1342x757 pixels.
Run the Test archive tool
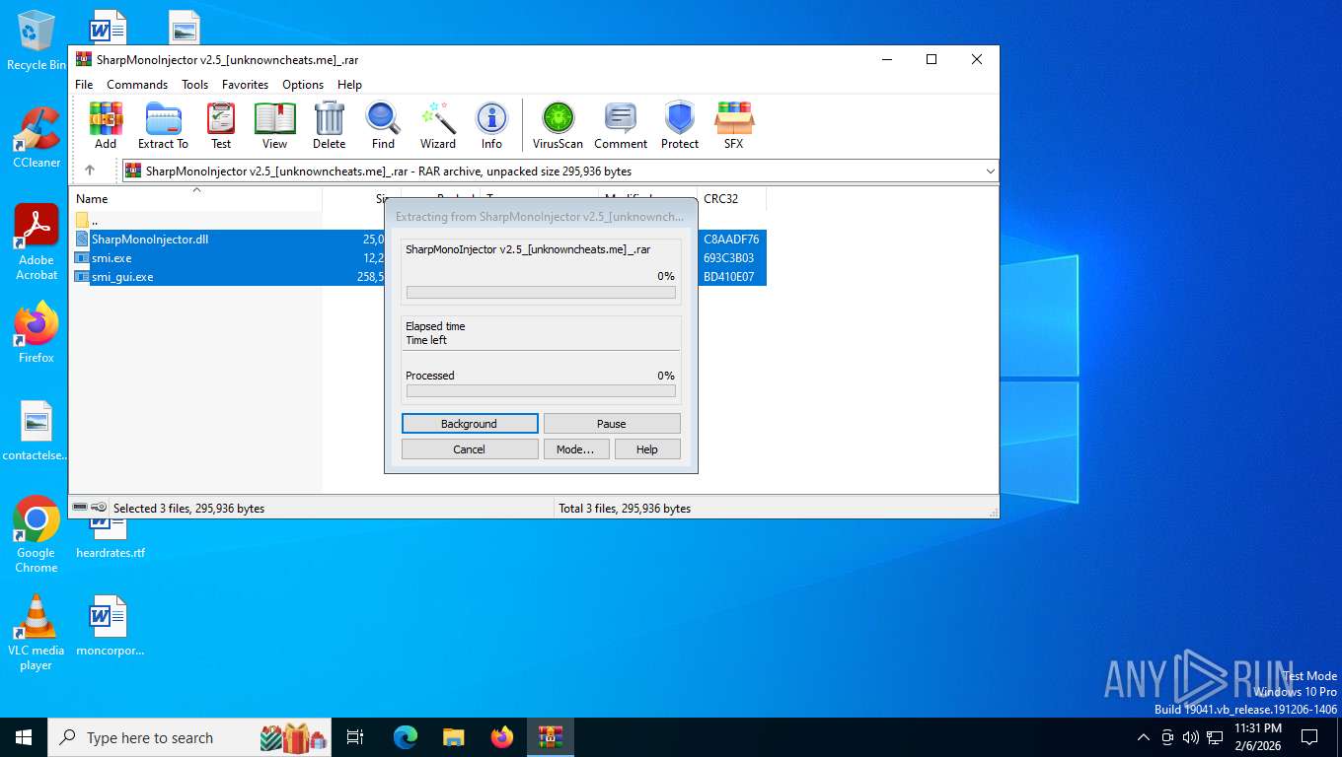(221, 125)
